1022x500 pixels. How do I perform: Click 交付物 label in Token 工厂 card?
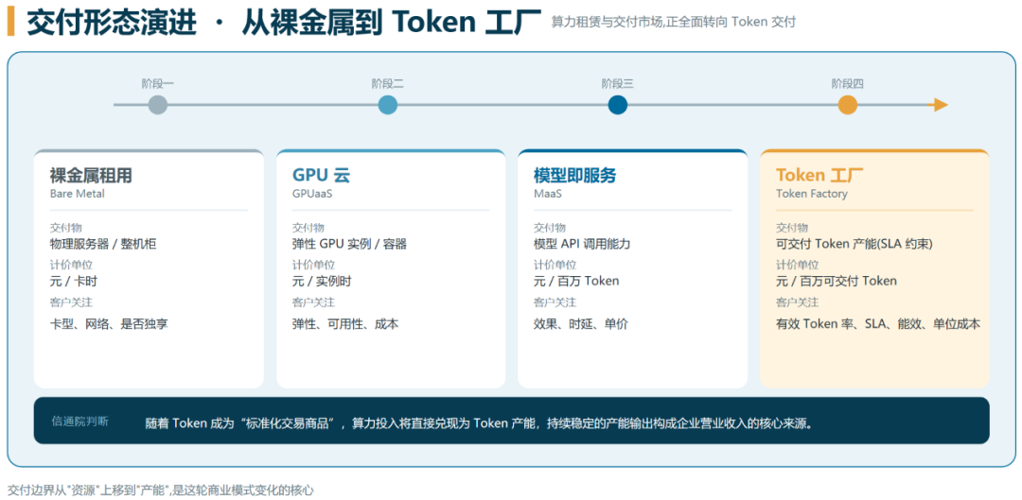792,228
